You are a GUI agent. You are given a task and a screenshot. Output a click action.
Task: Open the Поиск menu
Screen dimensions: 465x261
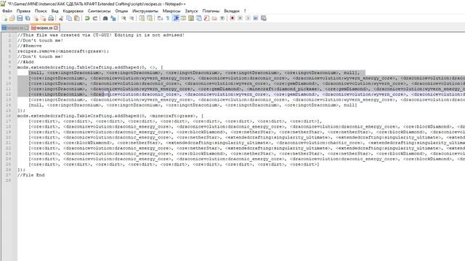[41, 11]
